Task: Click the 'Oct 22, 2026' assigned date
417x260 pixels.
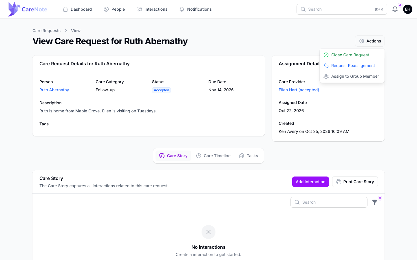Action: click(x=291, y=111)
